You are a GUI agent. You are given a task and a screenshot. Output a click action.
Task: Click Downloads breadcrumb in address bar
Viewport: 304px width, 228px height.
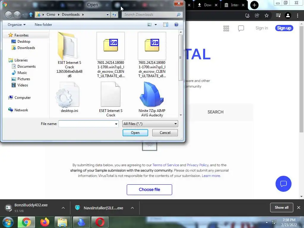(x=71, y=15)
